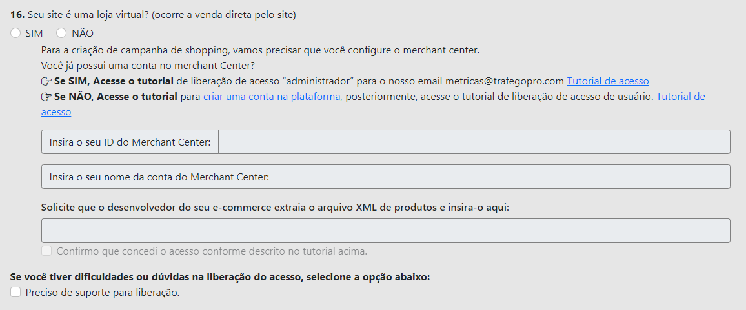Click the Merchant Center ID input field
Viewport: 746px width, 310px height.
tap(474, 142)
